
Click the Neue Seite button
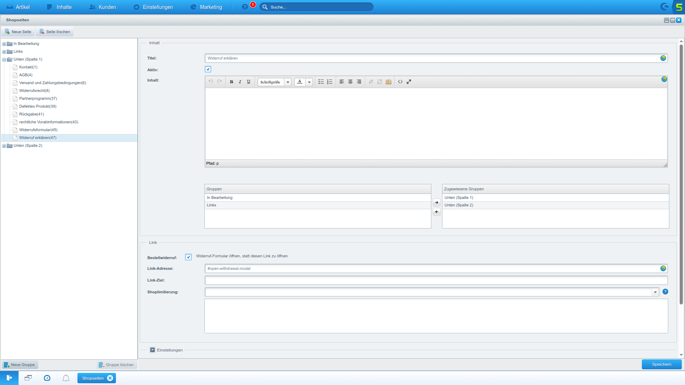point(18,32)
